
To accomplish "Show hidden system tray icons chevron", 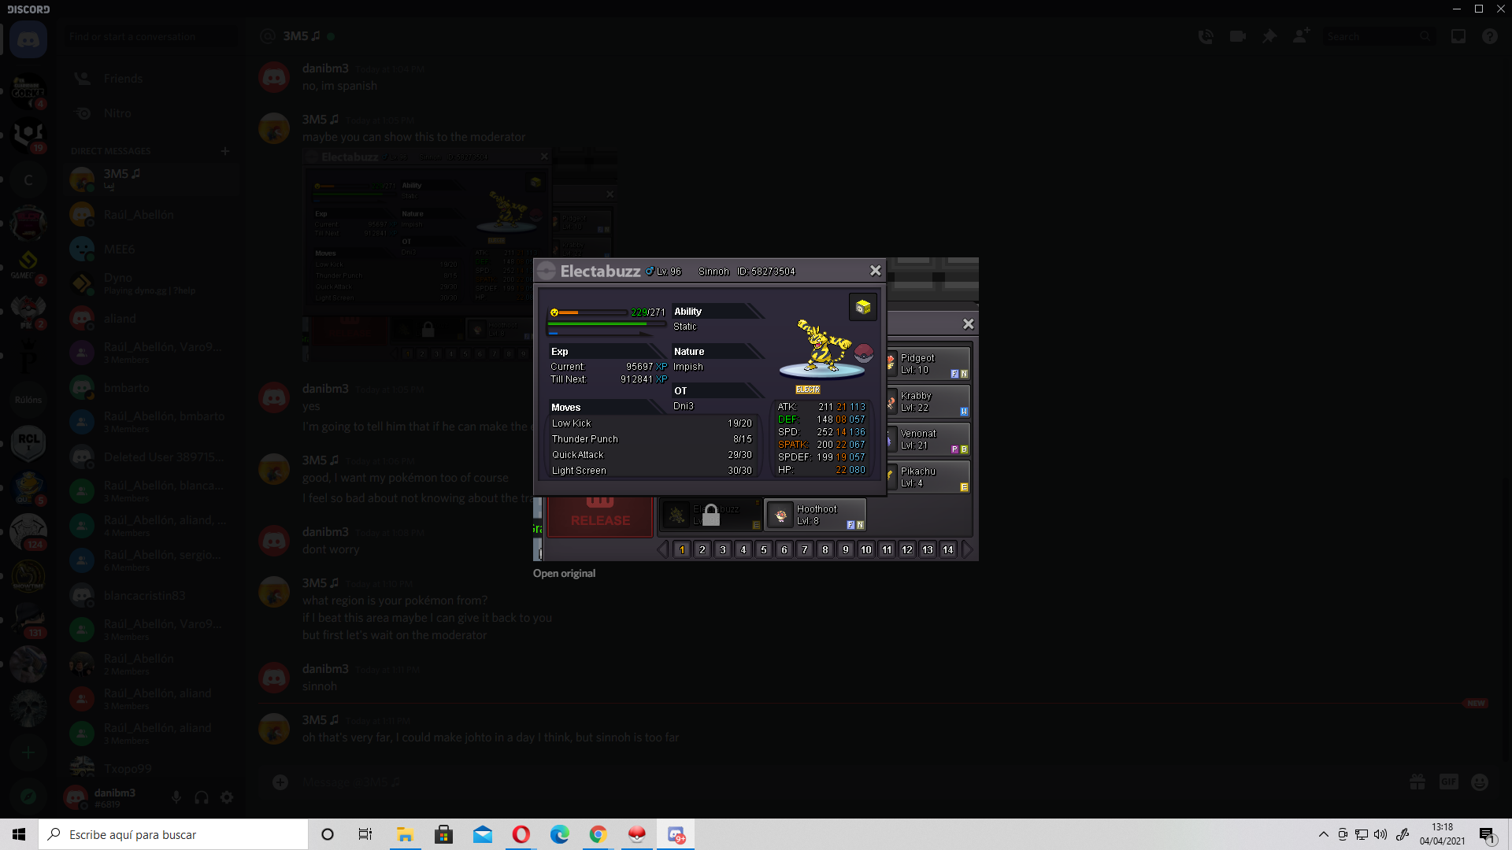I will 1323,834.
